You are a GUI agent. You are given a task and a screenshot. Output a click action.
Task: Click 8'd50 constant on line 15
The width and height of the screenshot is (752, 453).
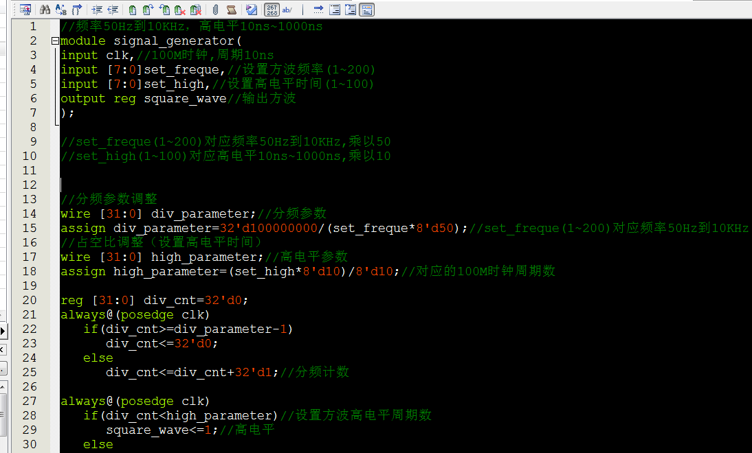[x=435, y=229]
